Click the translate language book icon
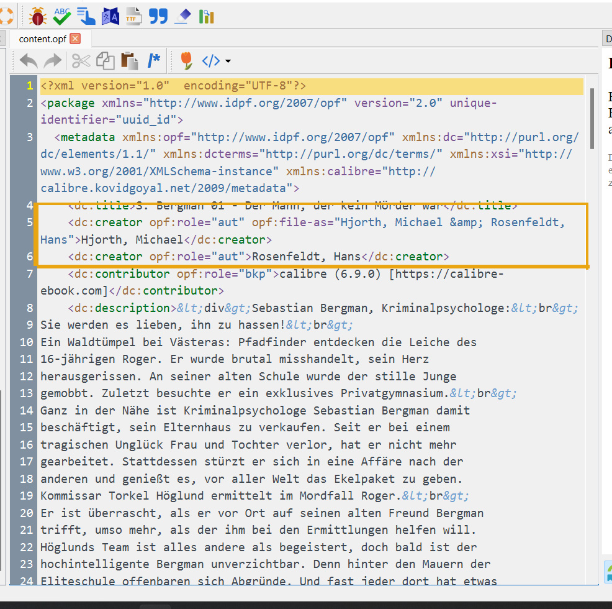Image resolution: width=612 pixels, height=609 pixels. click(110, 16)
